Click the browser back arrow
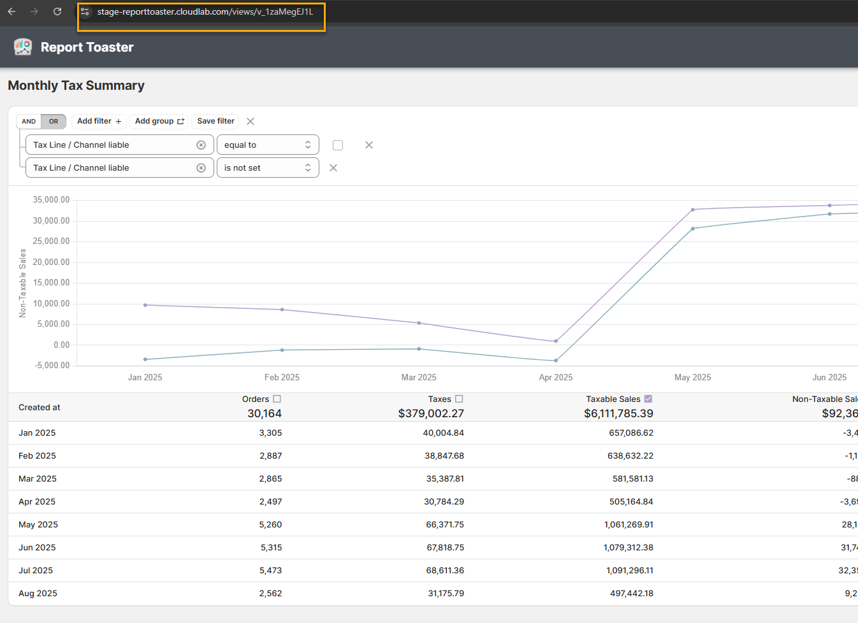 [11, 11]
